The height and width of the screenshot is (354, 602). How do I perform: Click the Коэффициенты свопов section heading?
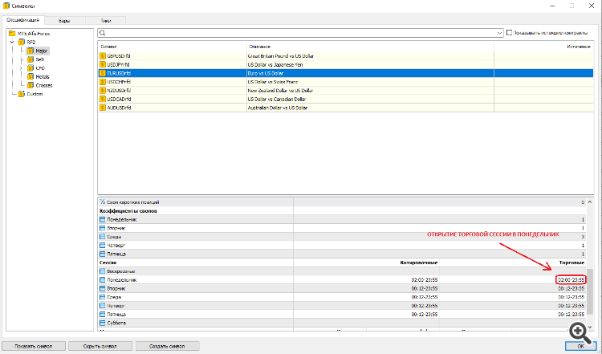(x=128, y=211)
